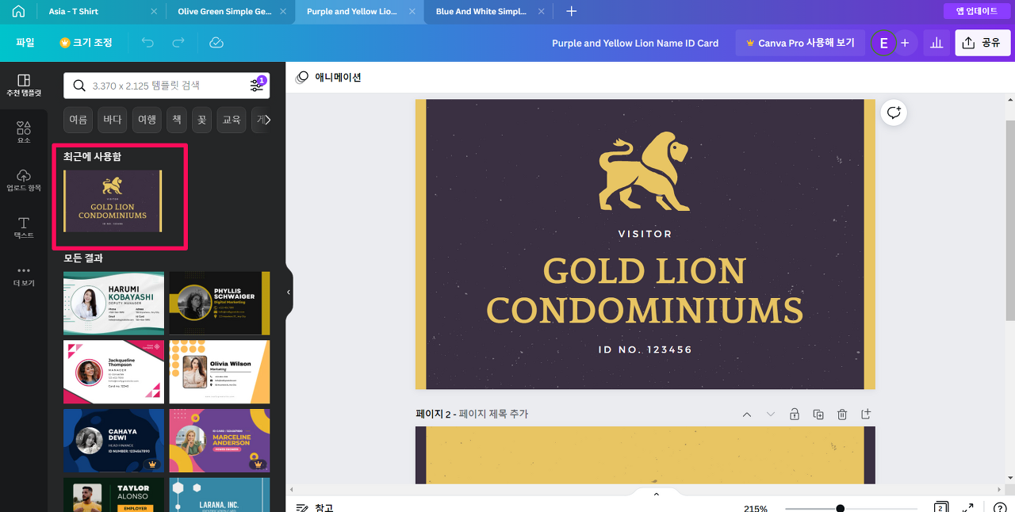Open the template search filter icon
The height and width of the screenshot is (512, 1015).
tap(257, 85)
